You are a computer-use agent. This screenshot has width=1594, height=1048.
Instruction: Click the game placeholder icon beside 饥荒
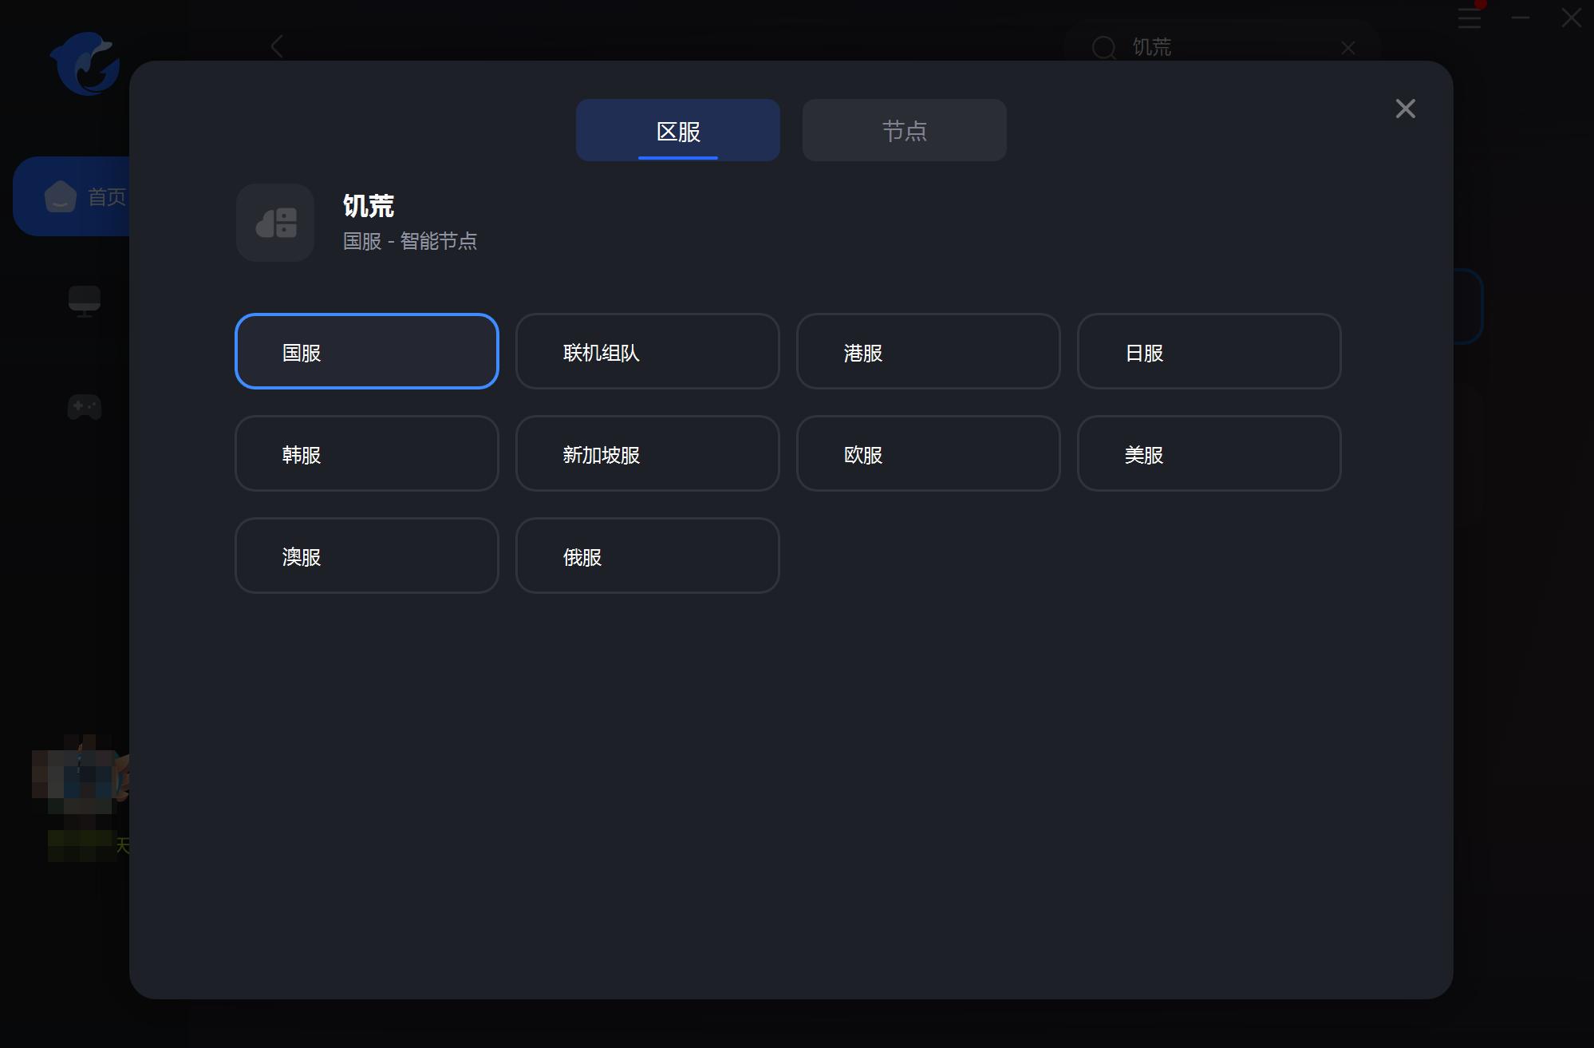(275, 223)
